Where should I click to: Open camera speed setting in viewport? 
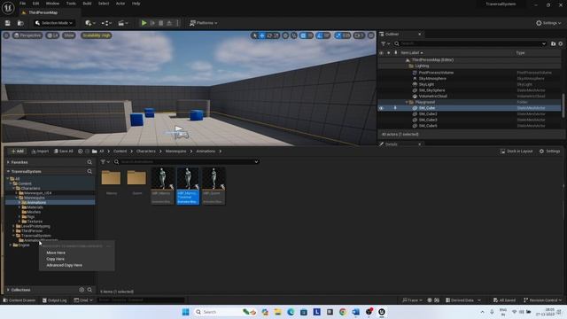point(359,35)
